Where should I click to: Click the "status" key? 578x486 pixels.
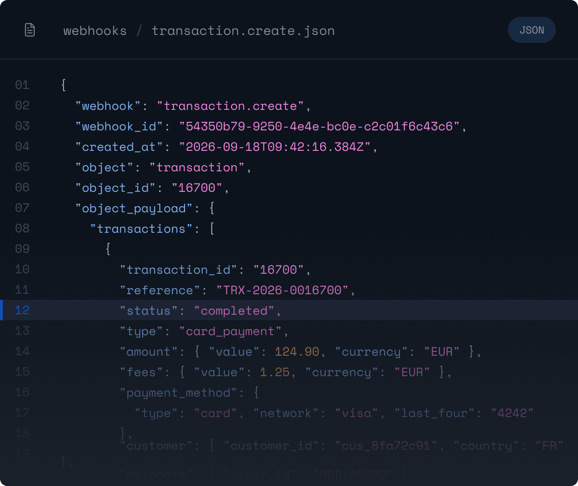point(149,311)
